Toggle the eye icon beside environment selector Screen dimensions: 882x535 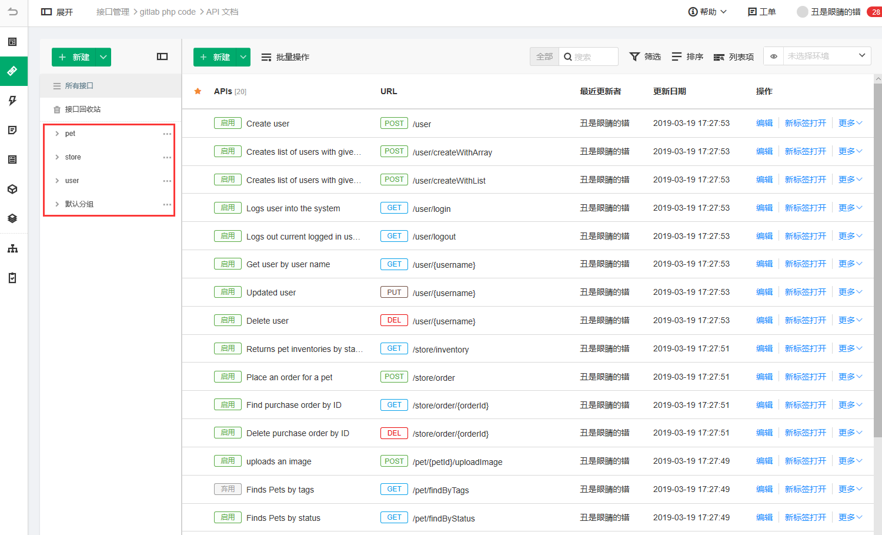(774, 57)
